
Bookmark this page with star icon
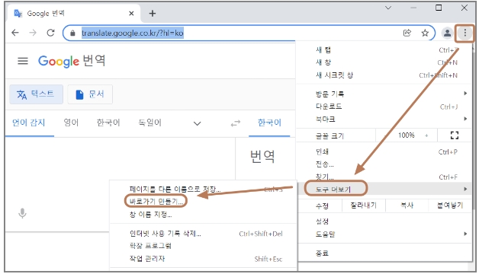[x=425, y=33]
